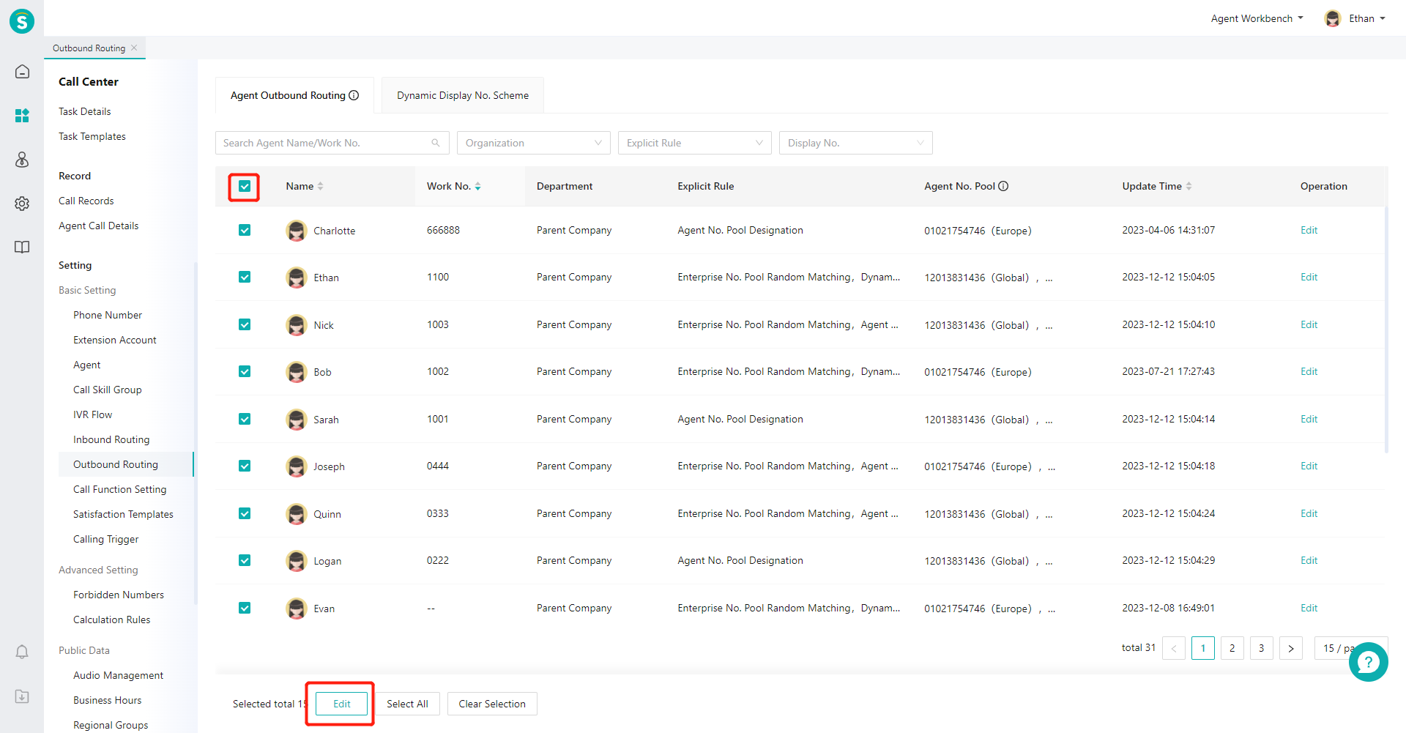The height and width of the screenshot is (733, 1406).
Task: Open the apps grid icon in the sidebar
Action: pos(22,116)
